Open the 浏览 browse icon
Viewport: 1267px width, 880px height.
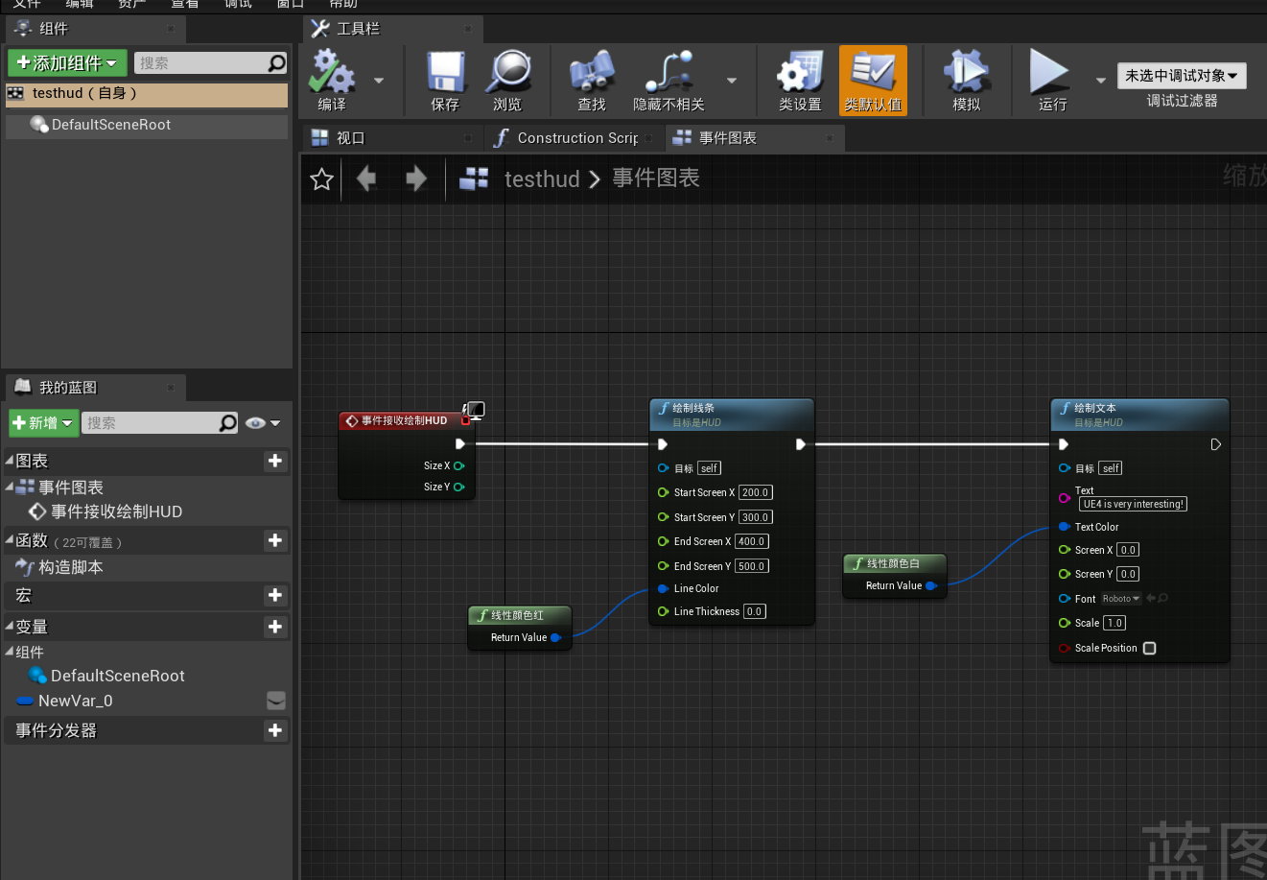pos(509,72)
